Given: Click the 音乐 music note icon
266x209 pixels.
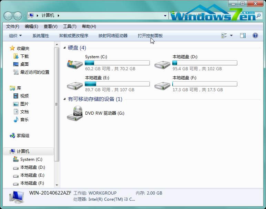Looking at the screenshot, I should click(x=16, y=119).
